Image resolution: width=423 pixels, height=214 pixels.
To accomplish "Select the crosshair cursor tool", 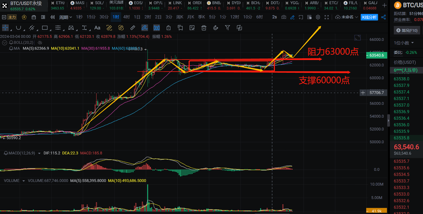I will [x=5, y=28].
